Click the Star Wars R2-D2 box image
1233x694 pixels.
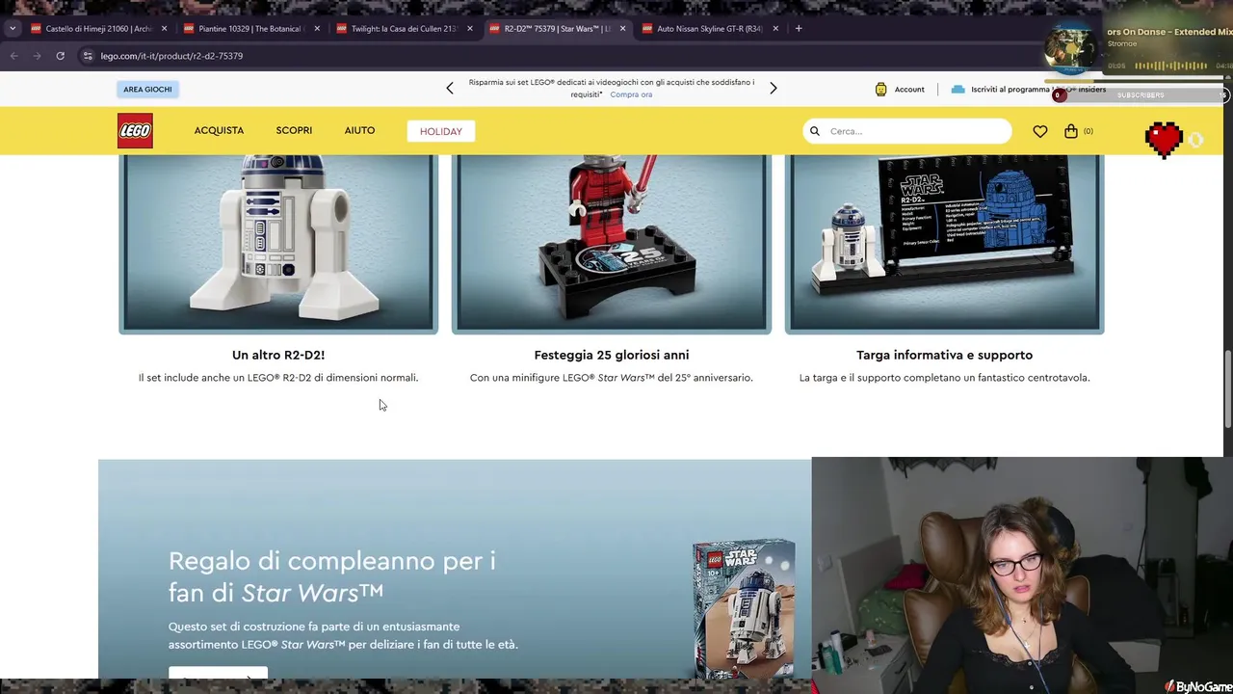(744, 607)
